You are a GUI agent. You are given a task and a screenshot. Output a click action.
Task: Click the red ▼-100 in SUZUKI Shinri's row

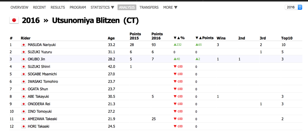[178, 67]
